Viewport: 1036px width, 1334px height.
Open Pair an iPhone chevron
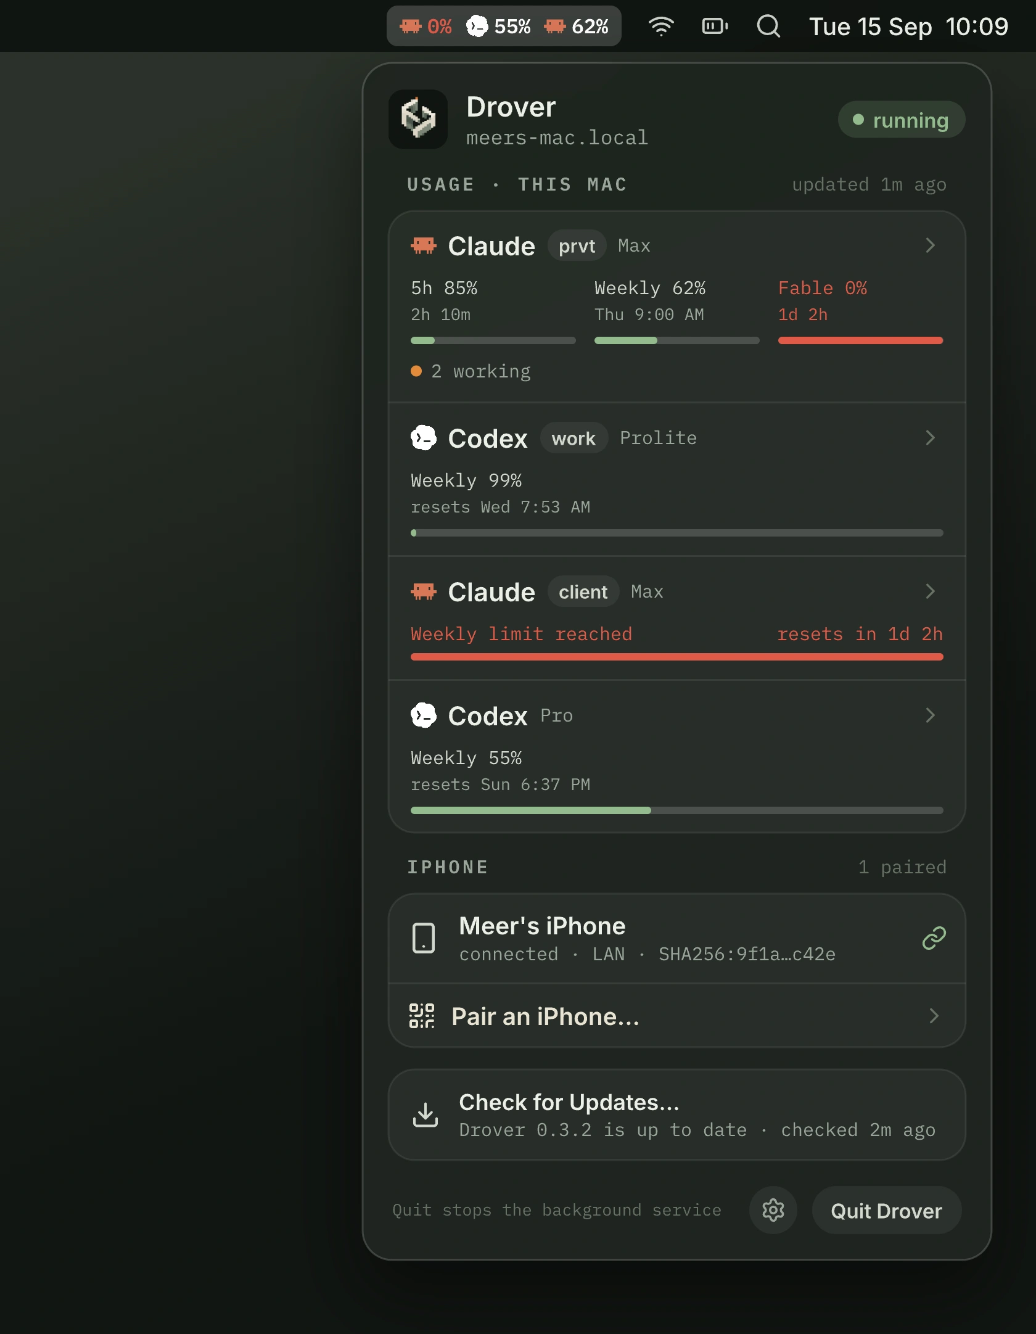(x=934, y=1016)
